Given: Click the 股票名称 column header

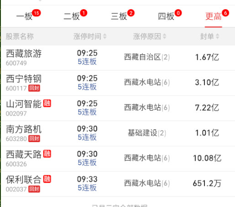Looking at the screenshot, I should point(20,37).
